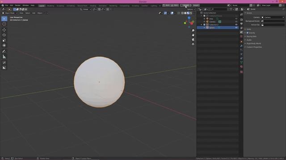
Task: Open the Output properties tab
Action: click(x=241, y=24)
